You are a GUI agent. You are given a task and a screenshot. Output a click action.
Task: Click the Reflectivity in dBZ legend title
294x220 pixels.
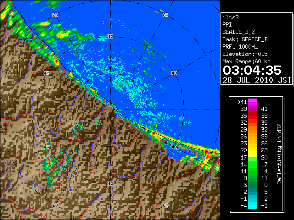coord(279,154)
